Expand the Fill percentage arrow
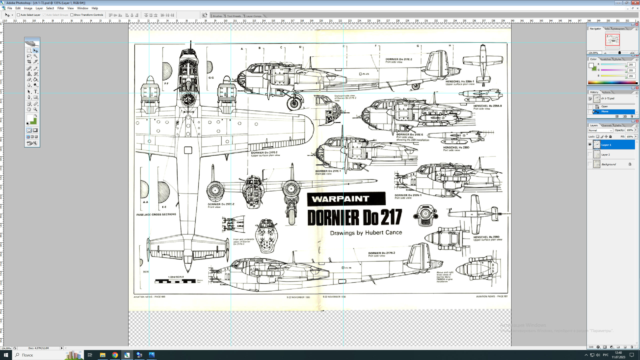Image resolution: width=640 pixels, height=360 pixels. coord(636,136)
